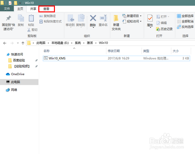Expand the 新建项目 dropdown
This screenshot has width=195, height=154.
pyautogui.click(x=141, y=16)
